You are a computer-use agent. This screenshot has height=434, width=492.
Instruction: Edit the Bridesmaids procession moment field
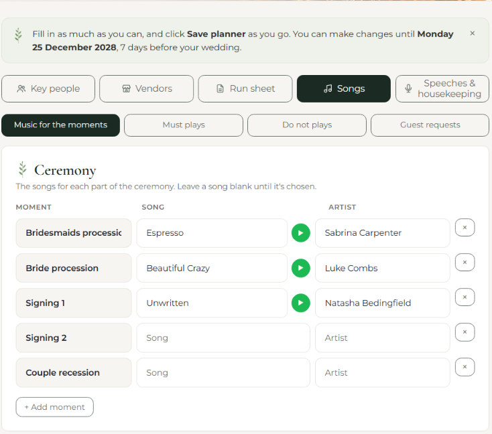pos(74,233)
